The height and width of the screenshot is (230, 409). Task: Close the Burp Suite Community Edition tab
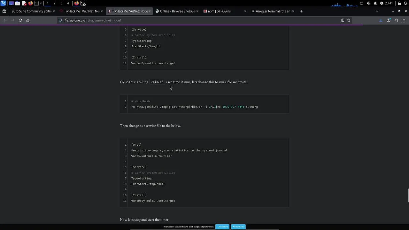coord(53,11)
